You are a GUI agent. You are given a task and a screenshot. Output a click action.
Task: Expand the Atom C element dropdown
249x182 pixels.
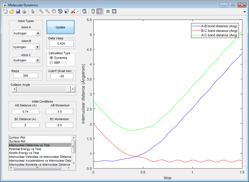38,60
